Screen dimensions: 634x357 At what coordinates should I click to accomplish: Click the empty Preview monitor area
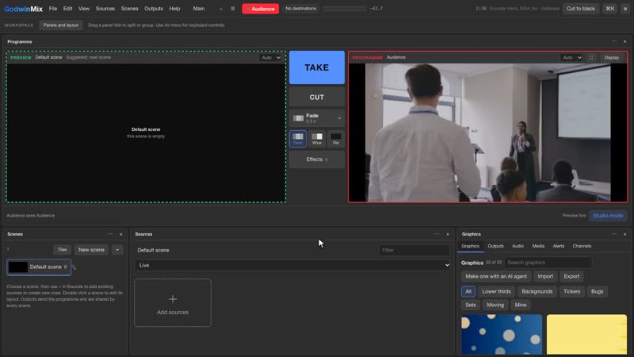pyautogui.click(x=146, y=132)
